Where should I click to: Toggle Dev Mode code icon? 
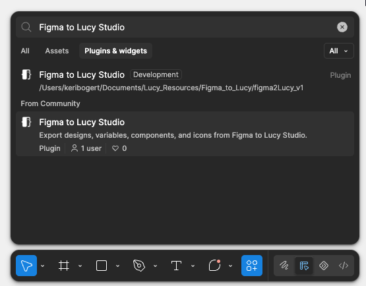point(344,266)
